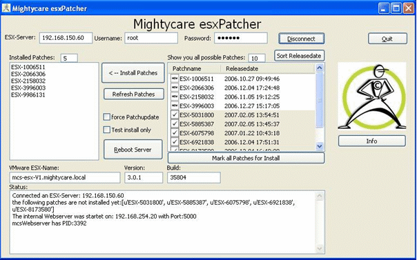Close the Mightycare esxPatcher window

[x=408, y=8]
